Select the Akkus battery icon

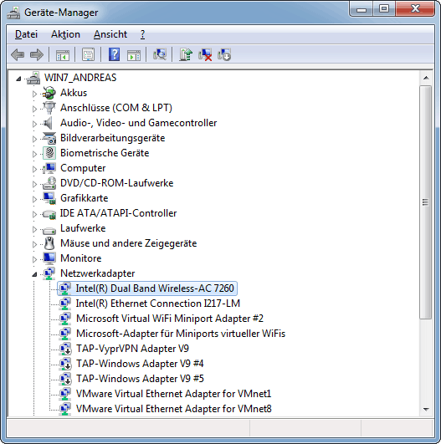[x=49, y=93]
